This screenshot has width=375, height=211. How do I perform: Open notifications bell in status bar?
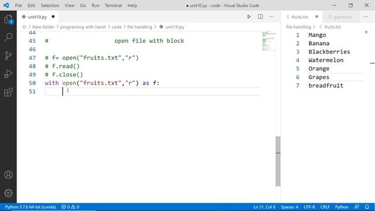pos(367,207)
